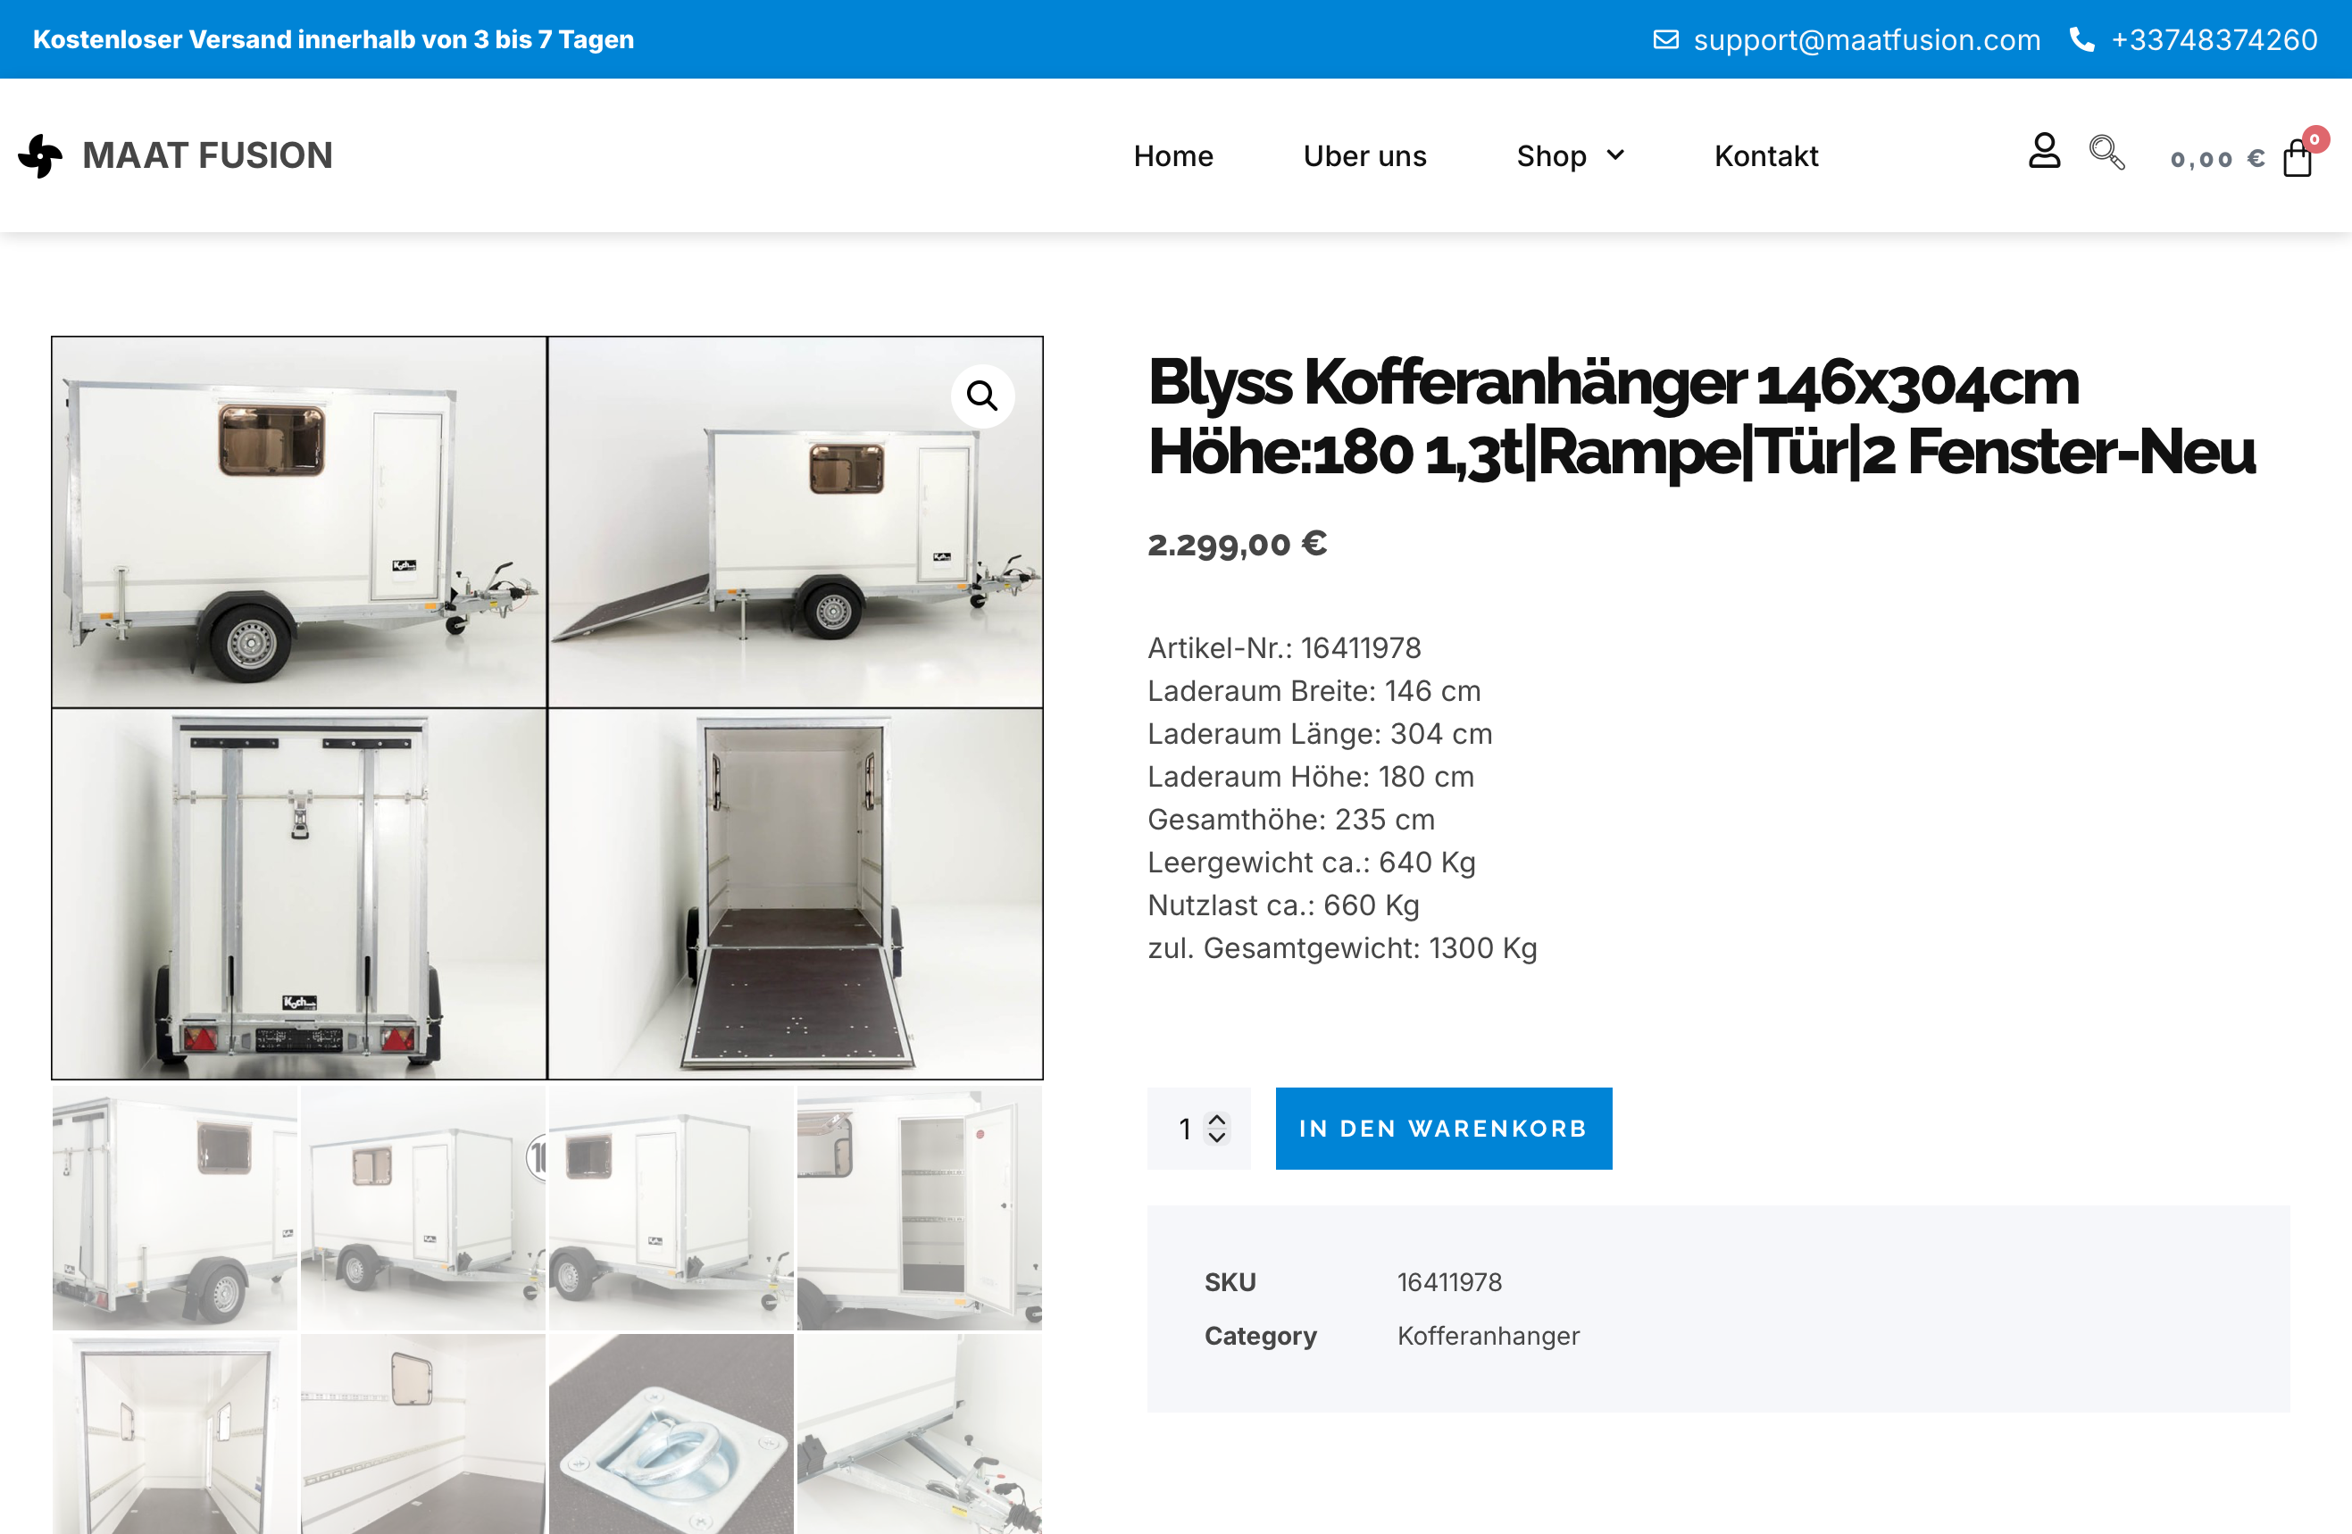This screenshot has width=2352, height=1534.
Task: Click the support@maatfusion.com email link
Action: click(1867, 39)
